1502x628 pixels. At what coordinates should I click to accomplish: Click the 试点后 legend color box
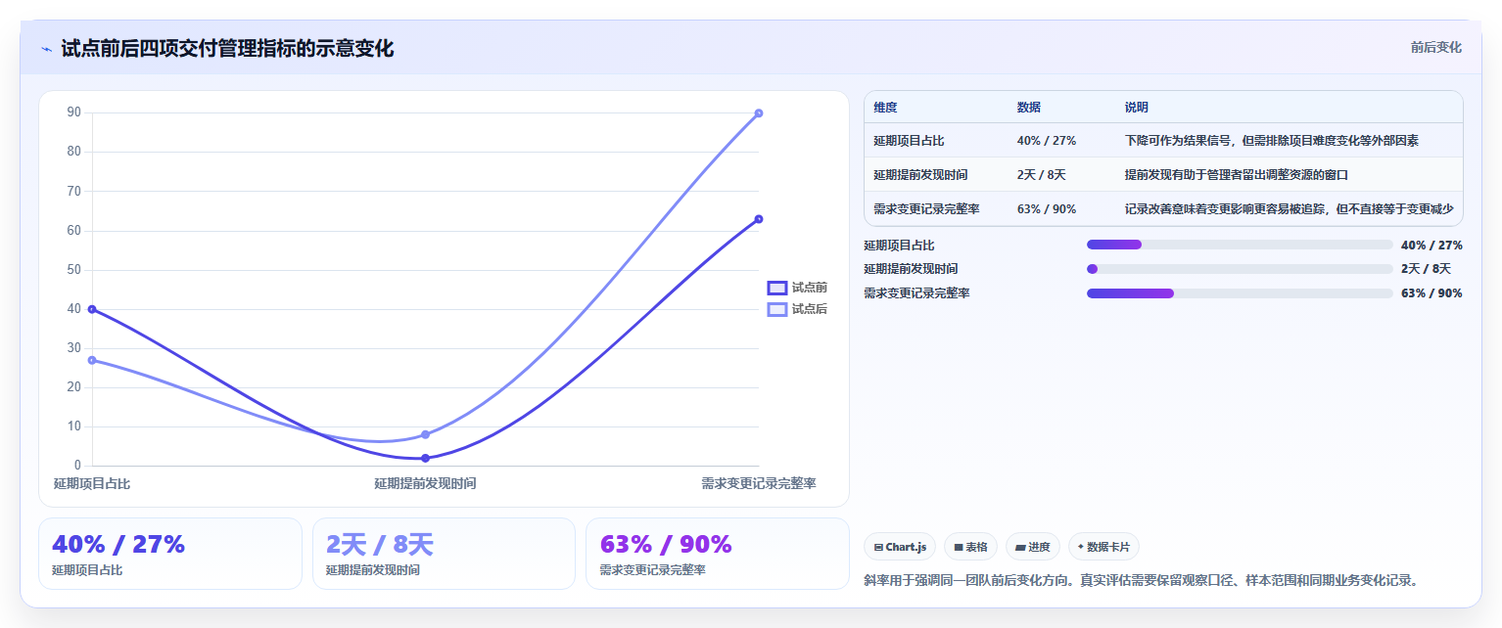(x=777, y=309)
